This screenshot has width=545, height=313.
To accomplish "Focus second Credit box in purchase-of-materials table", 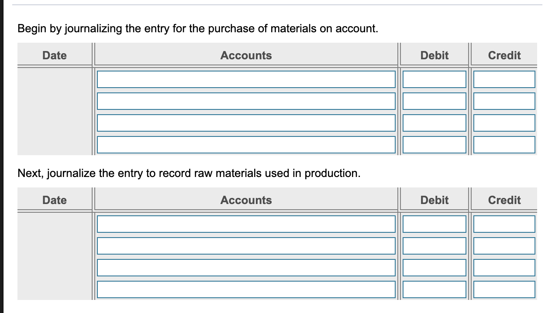I will tap(504, 101).
